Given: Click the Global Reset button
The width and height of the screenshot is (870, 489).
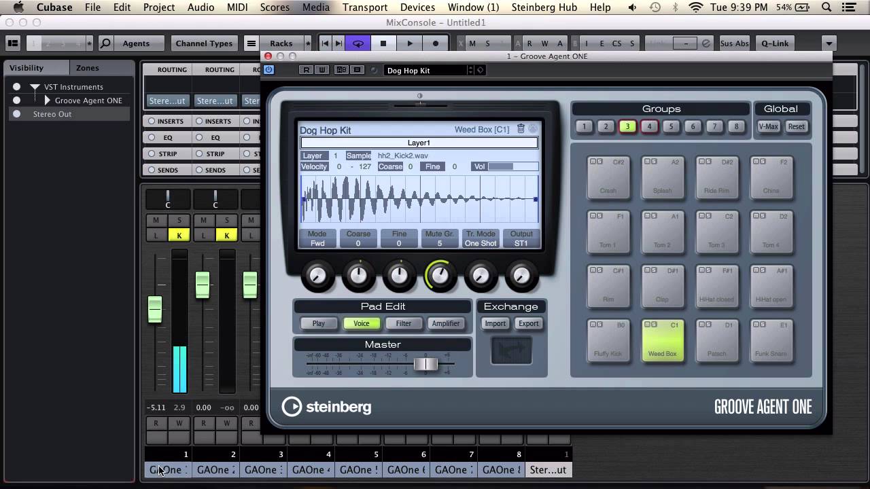Looking at the screenshot, I should tap(796, 126).
